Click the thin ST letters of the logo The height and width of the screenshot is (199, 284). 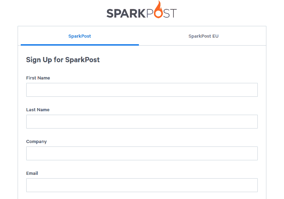(170, 13)
